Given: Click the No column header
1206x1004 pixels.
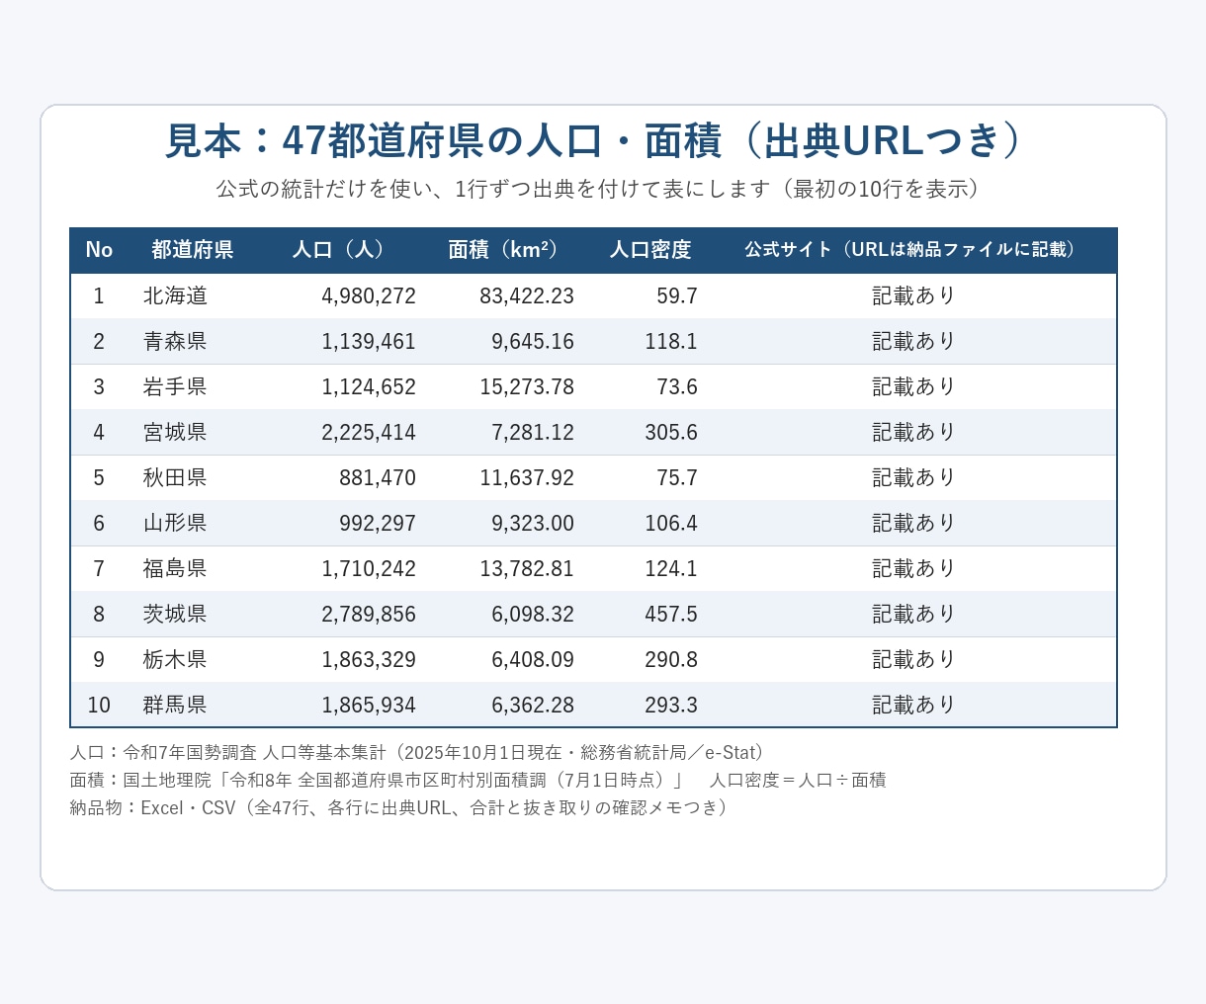Looking at the screenshot, I should pyautogui.click(x=99, y=250).
